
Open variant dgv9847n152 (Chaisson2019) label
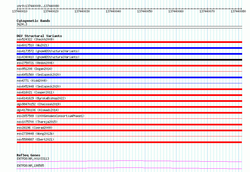coord(39,104)
